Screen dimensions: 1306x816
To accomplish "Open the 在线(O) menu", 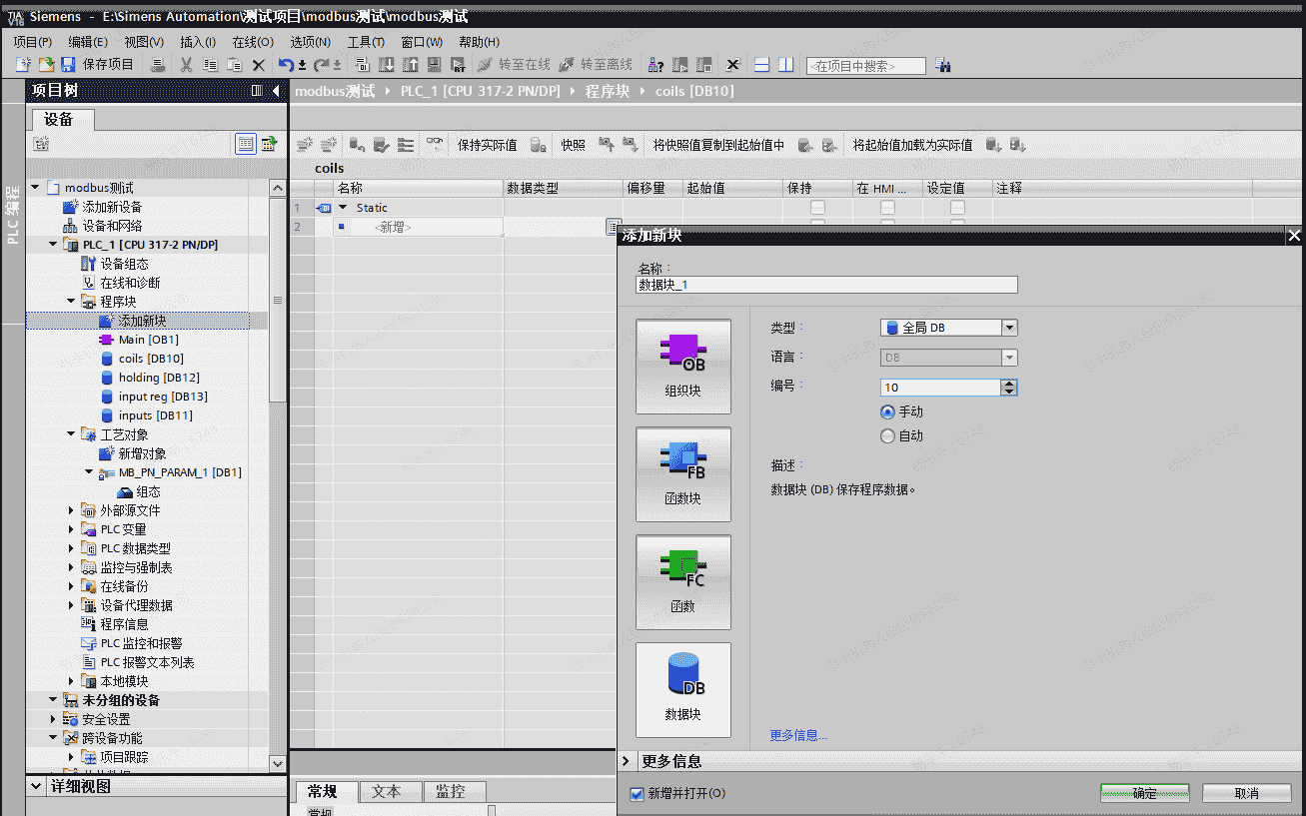I will point(252,42).
